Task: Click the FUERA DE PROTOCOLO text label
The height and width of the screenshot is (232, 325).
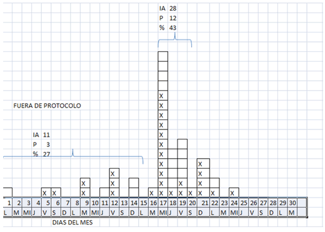Action: [x=47, y=106]
